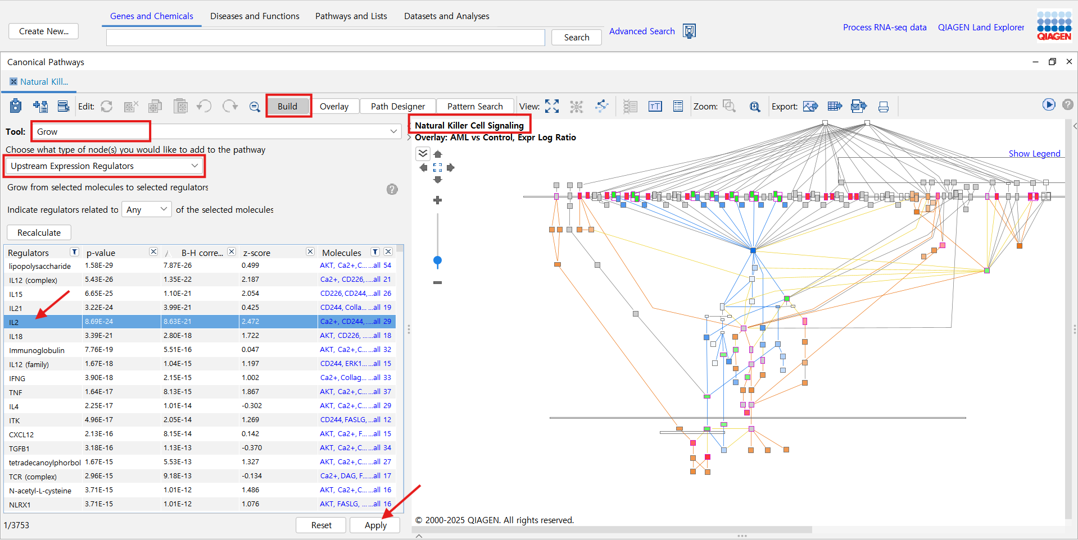1078x540 pixels.
Task: Open the Any regulators-related dropdown
Action: click(x=147, y=209)
